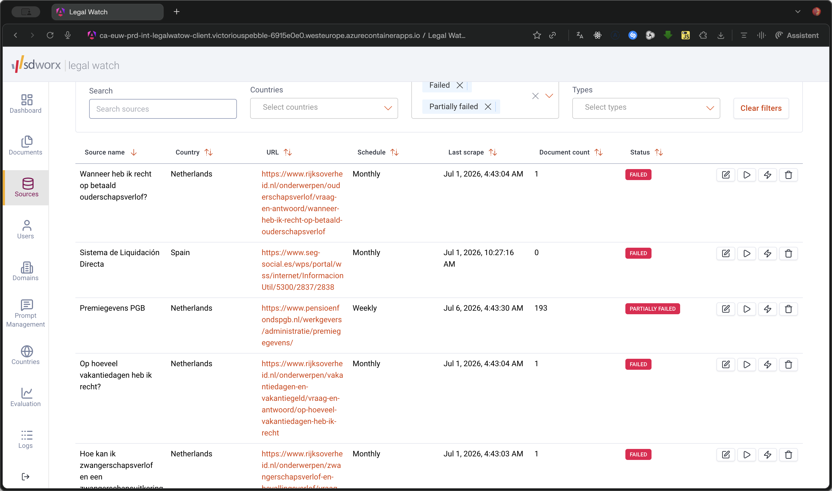Click lightning icon for Op hoeveel vakantiedagen row
832x491 pixels.
coord(767,365)
